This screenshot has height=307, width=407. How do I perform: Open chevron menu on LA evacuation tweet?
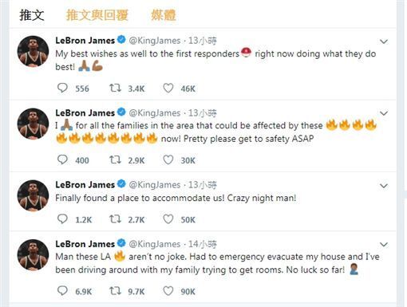coord(384,244)
